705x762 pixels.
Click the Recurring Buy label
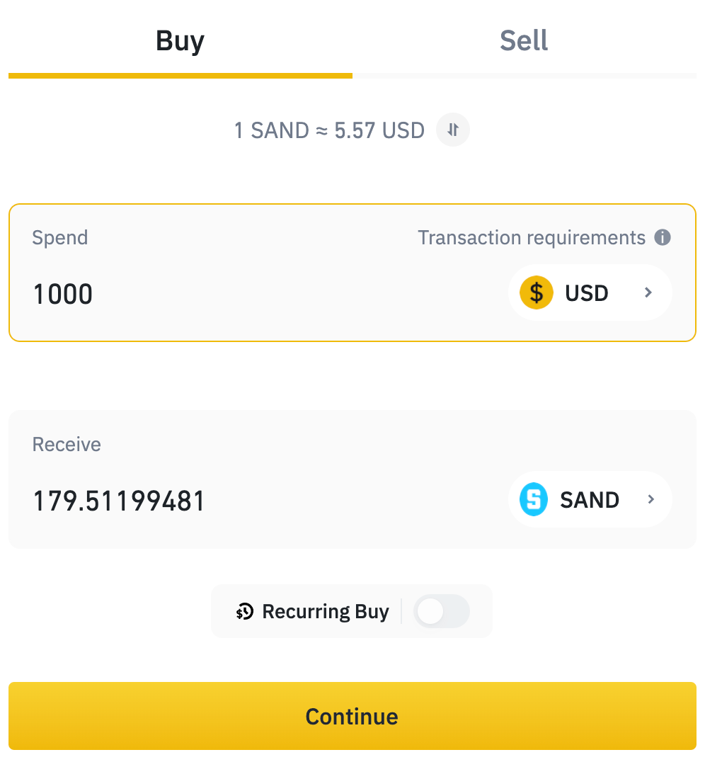tap(326, 612)
